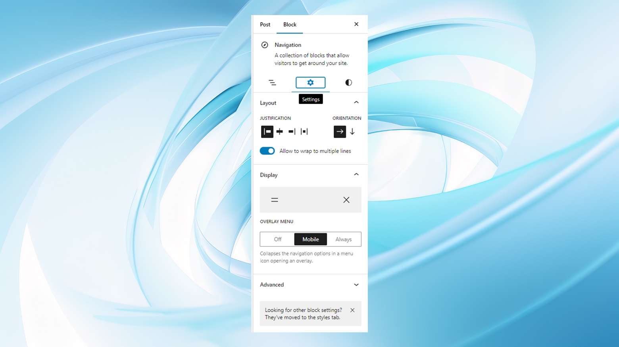
Task: Set orientation to horizontal
Action: click(x=340, y=131)
